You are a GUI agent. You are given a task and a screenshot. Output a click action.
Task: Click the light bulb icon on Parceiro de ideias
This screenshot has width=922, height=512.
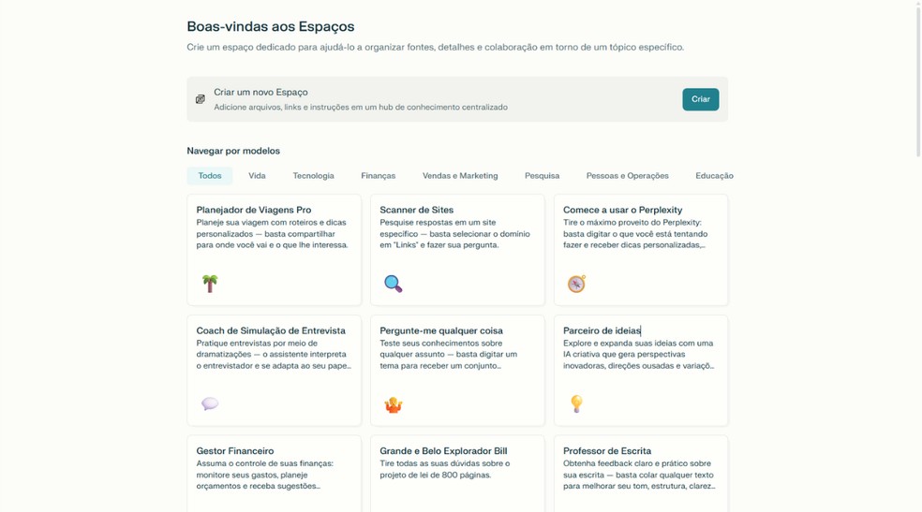[576, 404]
